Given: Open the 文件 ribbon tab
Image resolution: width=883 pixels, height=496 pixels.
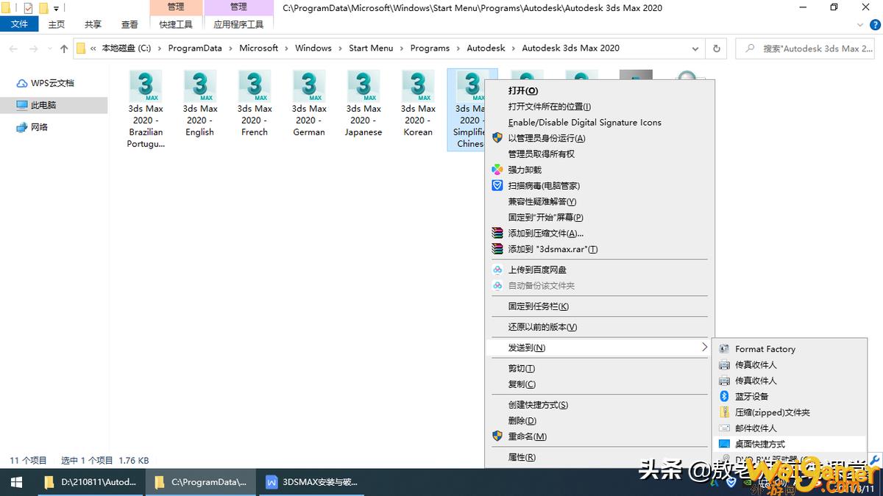Looking at the screenshot, I should click(19, 24).
